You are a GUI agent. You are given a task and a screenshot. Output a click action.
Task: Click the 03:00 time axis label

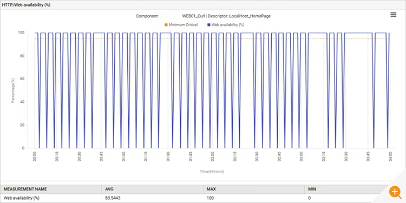pyautogui.click(x=302, y=156)
